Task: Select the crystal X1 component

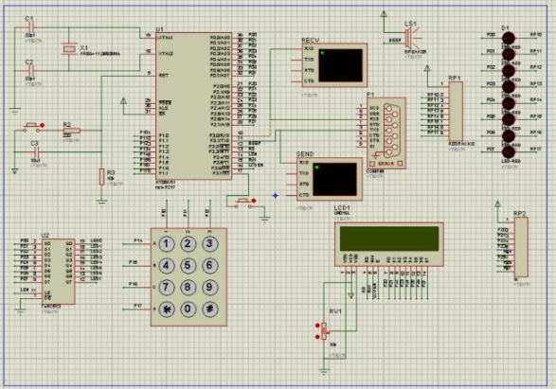Action: click(x=69, y=49)
